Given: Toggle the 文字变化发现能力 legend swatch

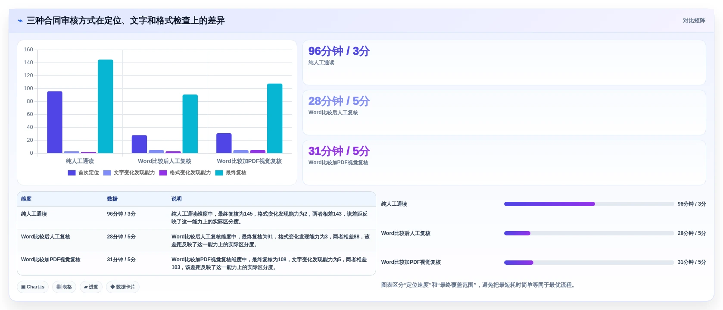Looking at the screenshot, I should 107,172.
